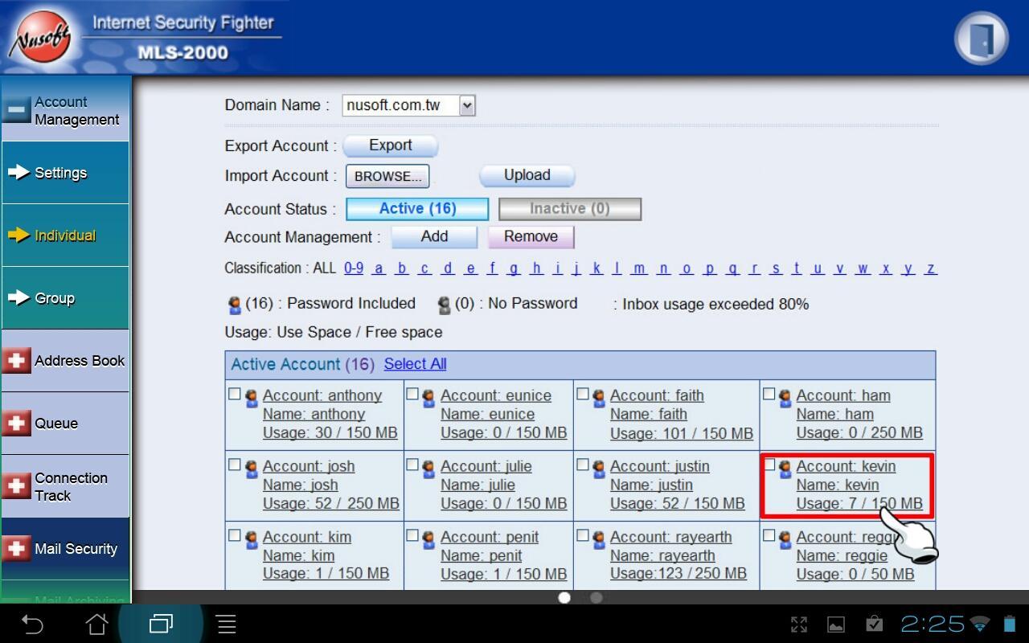Check the justin account checkbox
The height and width of the screenshot is (643, 1029).
click(583, 465)
